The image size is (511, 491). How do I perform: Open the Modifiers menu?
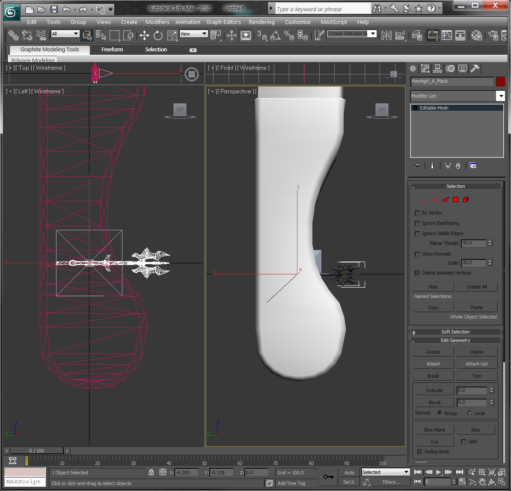coord(157,22)
